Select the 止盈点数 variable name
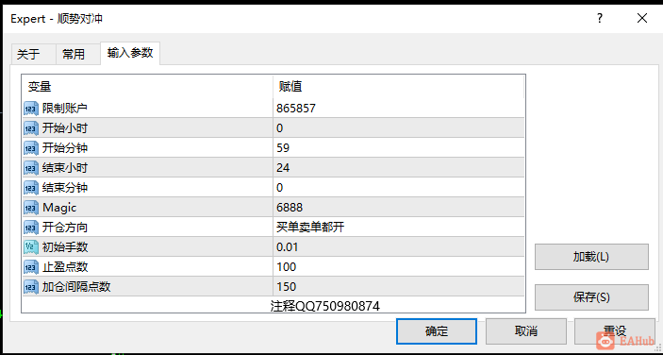Image resolution: width=663 pixels, height=355 pixels. coord(65,267)
